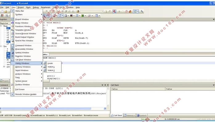Switch to the Memory 1 tab

tap(129, 116)
